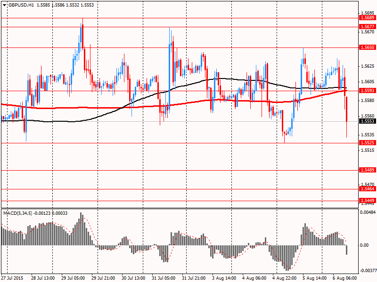Select the 1.5464 red price level label
Image resolution: width=377 pixels, height=282 pixels.
pyautogui.click(x=367, y=188)
